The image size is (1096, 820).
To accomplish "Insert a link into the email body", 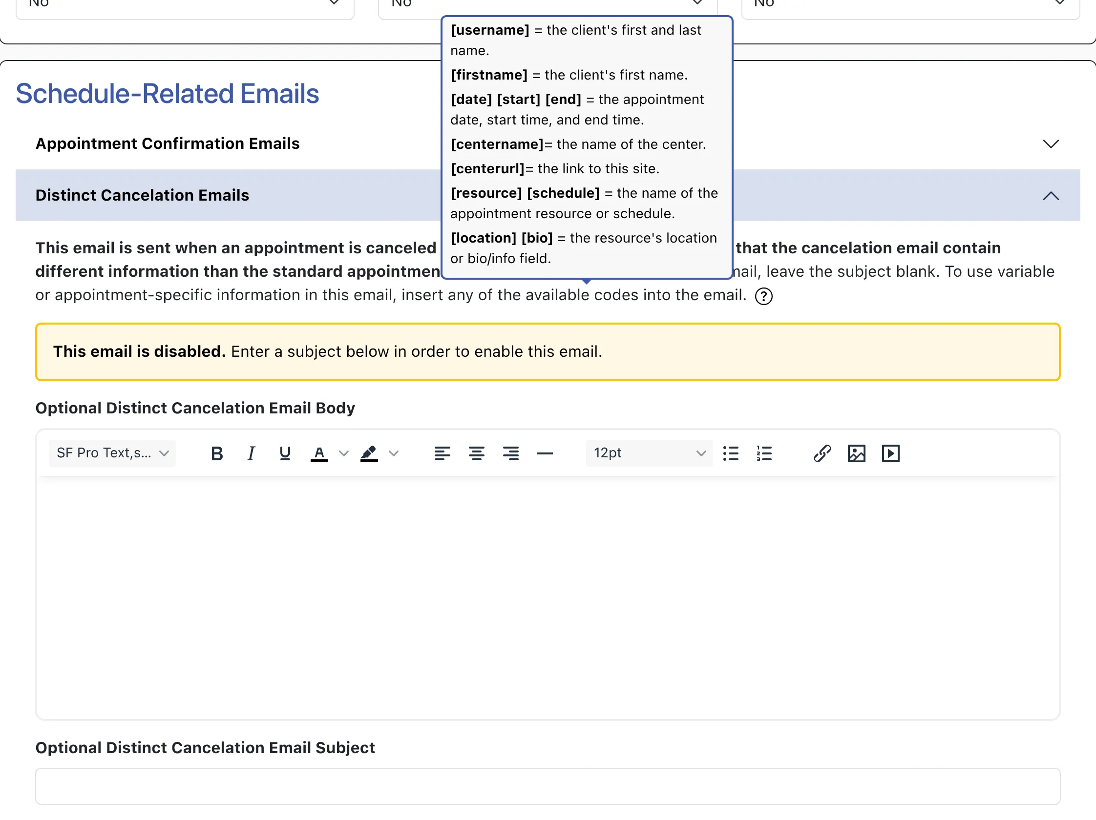I will tap(822, 453).
